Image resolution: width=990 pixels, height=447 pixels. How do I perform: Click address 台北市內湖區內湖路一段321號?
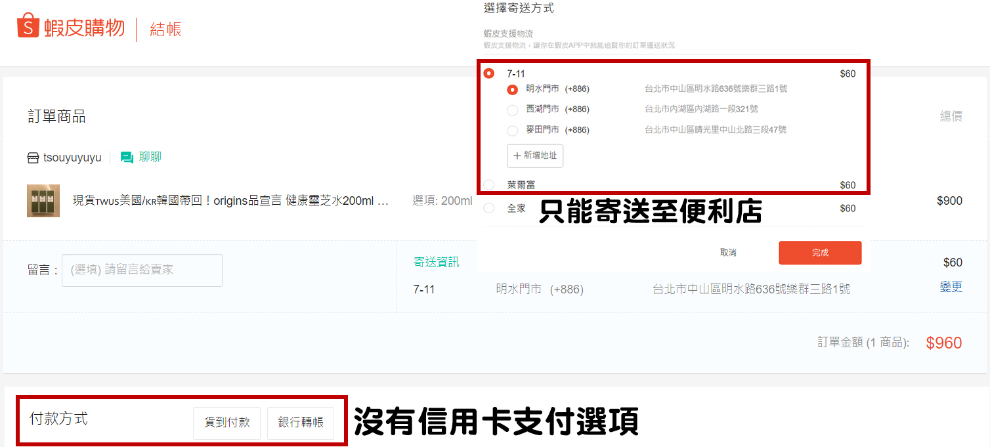pyautogui.click(x=701, y=110)
